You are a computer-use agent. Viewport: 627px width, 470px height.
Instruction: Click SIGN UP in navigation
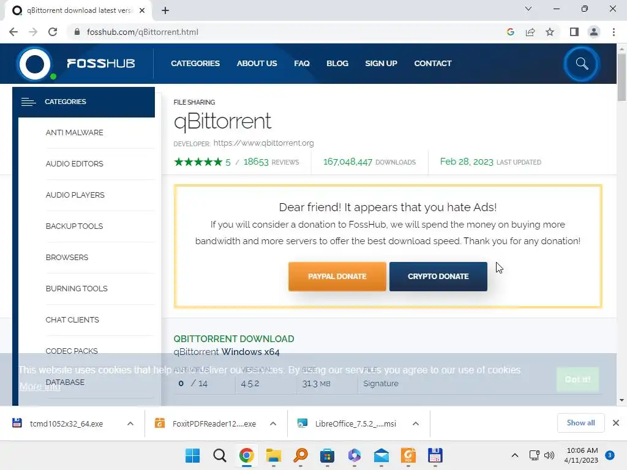pyautogui.click(x=381, y=64)
